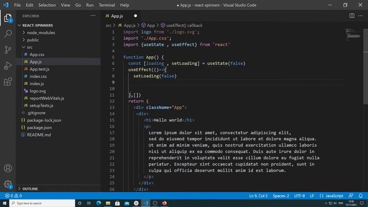Open the Edit menu

pyautogui.click(x=29, y=5)
